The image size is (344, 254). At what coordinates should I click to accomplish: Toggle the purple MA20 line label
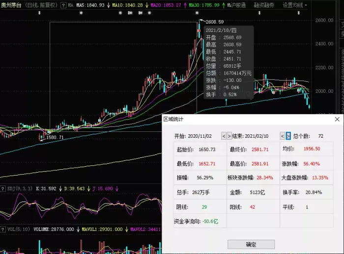166,5
